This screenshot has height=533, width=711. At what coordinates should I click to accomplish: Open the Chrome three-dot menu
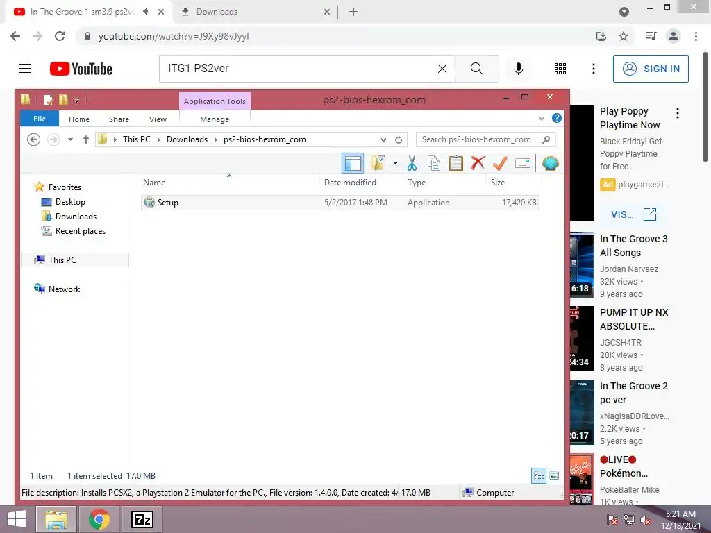(696, 36)
